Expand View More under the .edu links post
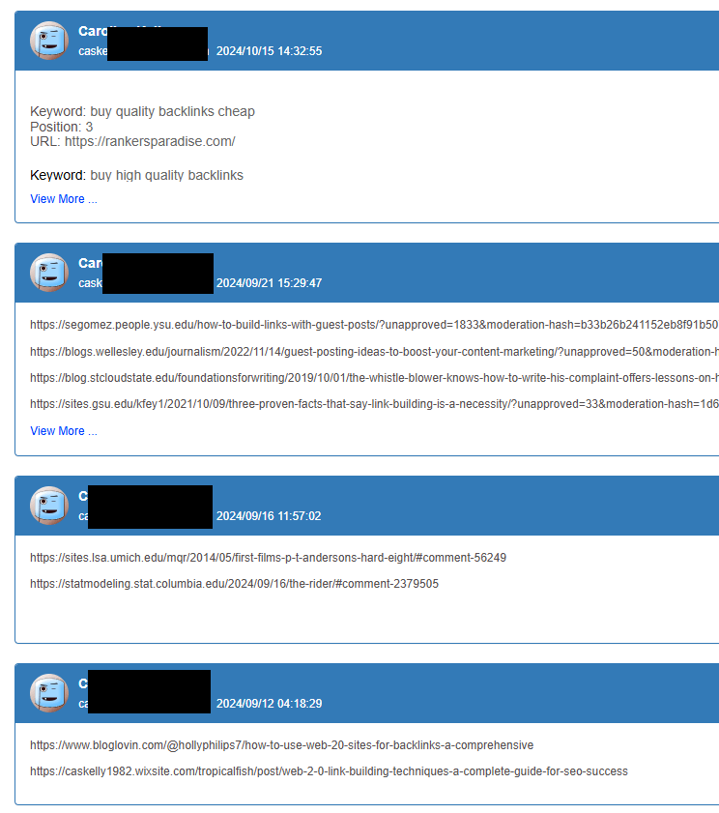719x813 pixels. [63, 431]
